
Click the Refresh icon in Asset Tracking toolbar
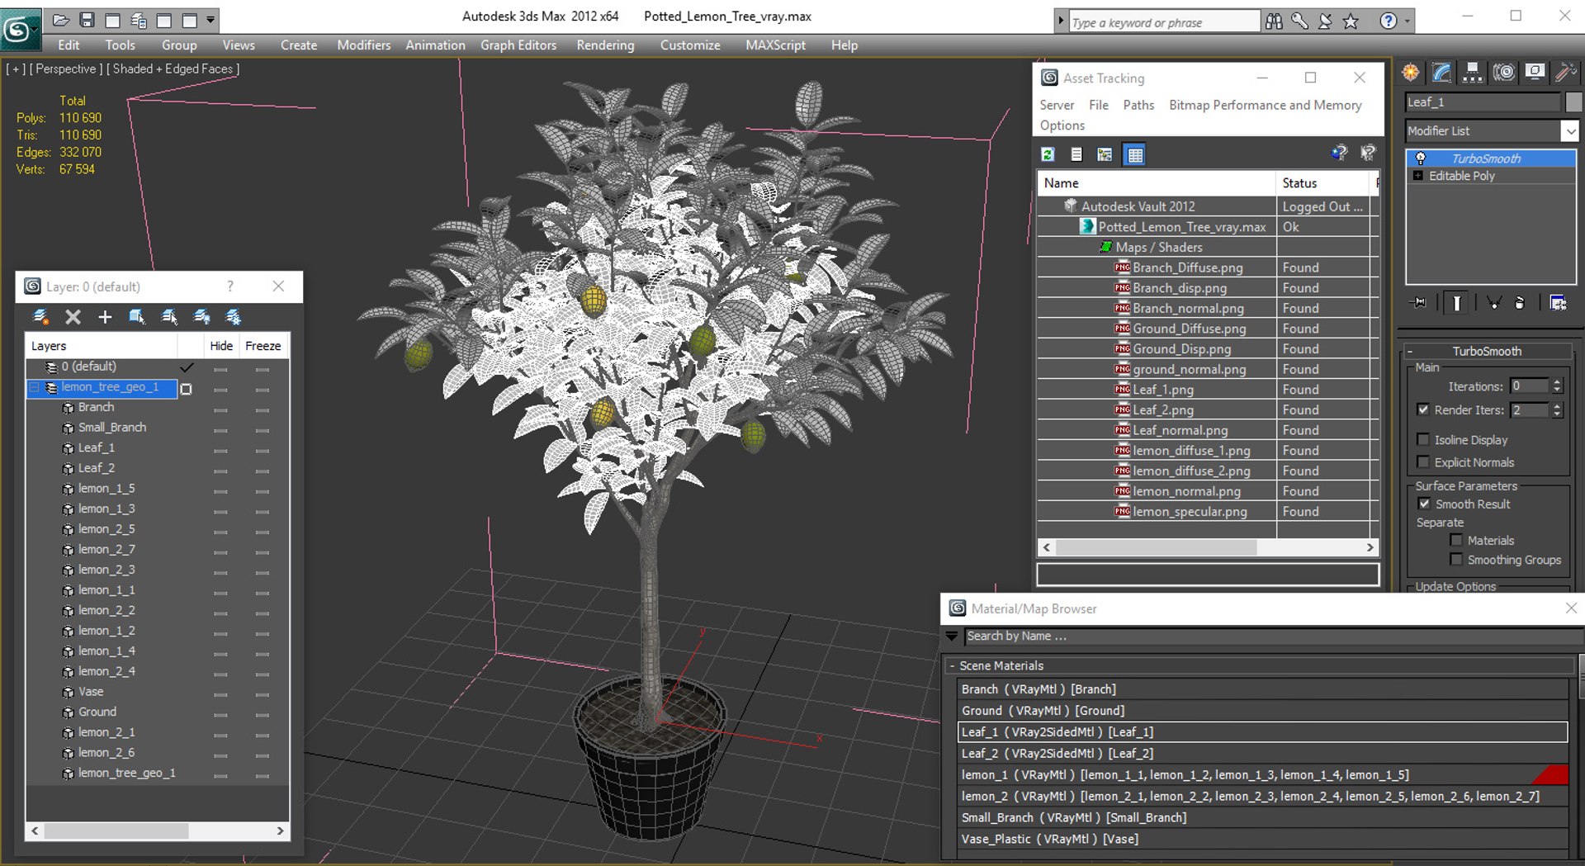pyautogui.click(x=1048, y=154)
